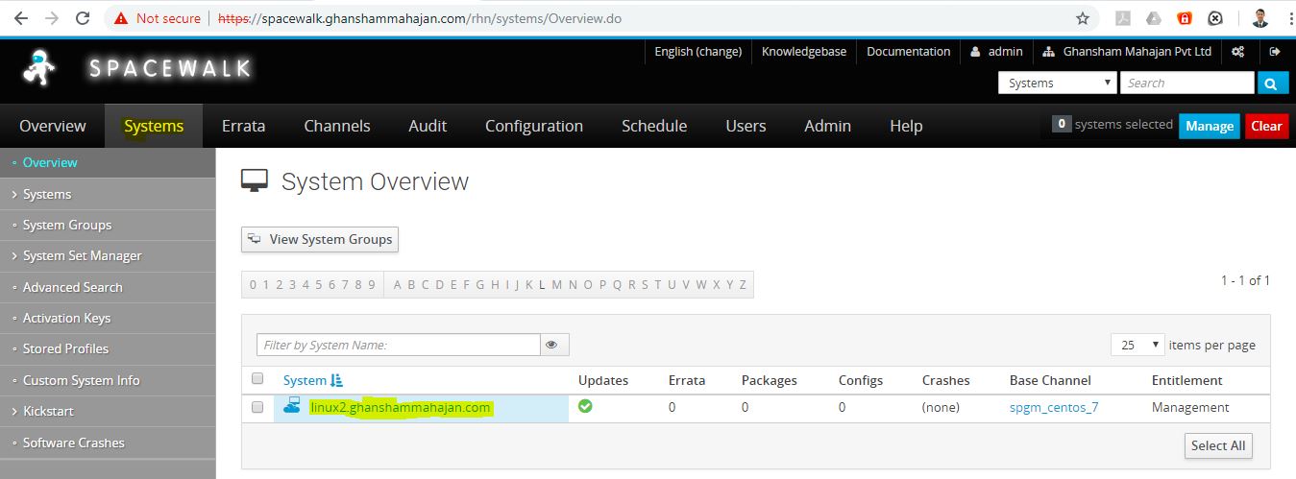Click the sign out arrow icon
The width and height of the screenshot is (1296, 479).
pyautogui.click(x=1275, y=52)
